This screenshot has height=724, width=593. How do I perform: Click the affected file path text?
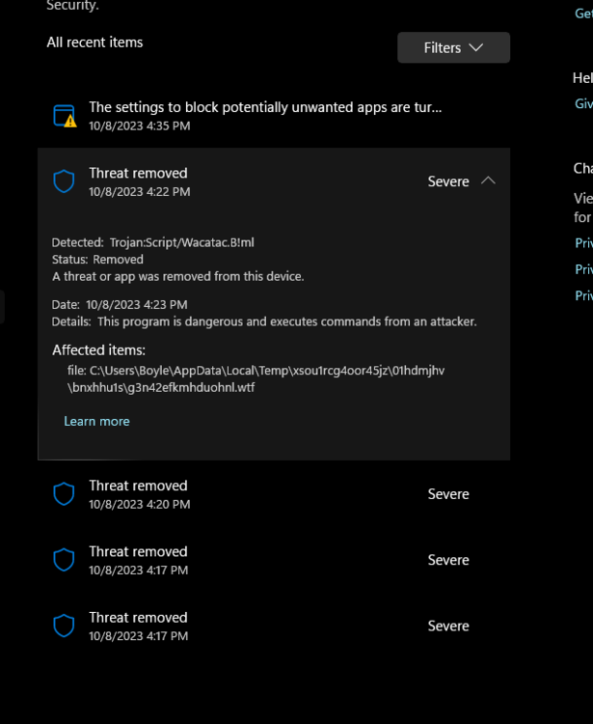(256, 378)
